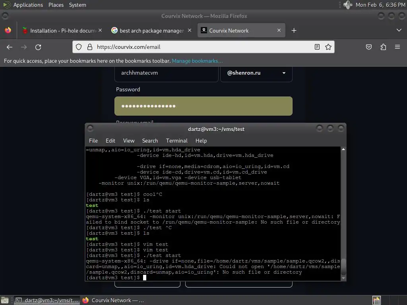Close the Pi-hole documentation tab
Image resolution: width=407 pixels, height=305 pixels.
tap(100, 30)
